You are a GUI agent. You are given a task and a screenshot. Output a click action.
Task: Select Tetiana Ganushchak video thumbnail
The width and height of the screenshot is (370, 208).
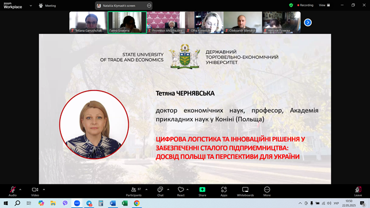pyautogui.click(x=88, y=22)
